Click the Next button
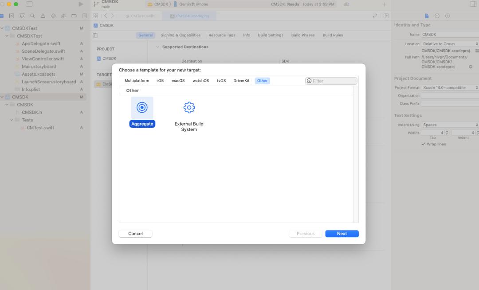Screen dimensions: 479x290 click(342, 234)
